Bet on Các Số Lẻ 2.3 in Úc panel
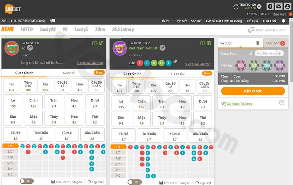The image size is (293, 185). (63, 86)
